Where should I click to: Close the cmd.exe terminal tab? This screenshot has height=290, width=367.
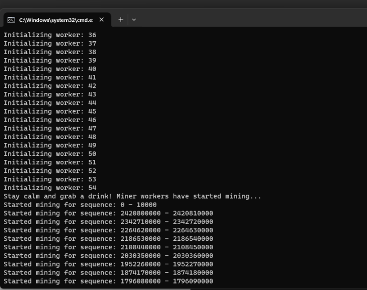102,20
